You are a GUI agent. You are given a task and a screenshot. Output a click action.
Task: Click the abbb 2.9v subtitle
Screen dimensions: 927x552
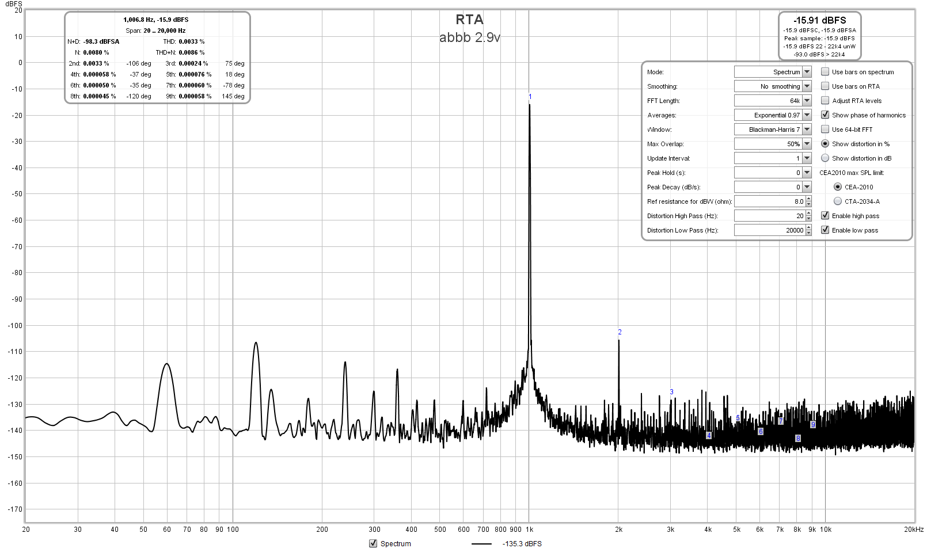pos(469,37)
